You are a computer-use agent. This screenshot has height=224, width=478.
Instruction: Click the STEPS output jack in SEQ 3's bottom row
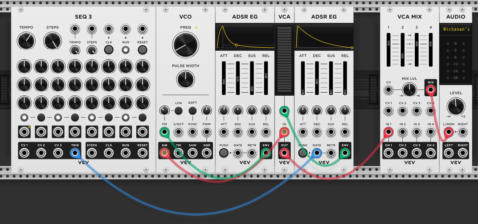(92, 153)
